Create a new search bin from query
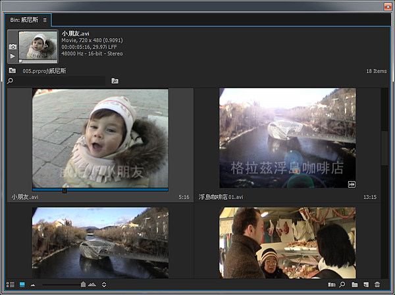The width and height of the screenshot is (395, 295). (x=115, y=81)
